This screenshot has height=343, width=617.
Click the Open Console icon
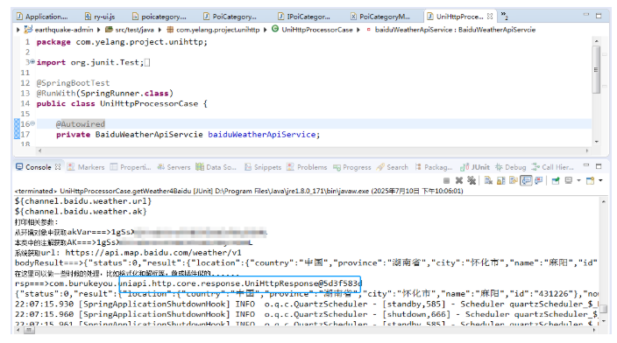point(590,181)
